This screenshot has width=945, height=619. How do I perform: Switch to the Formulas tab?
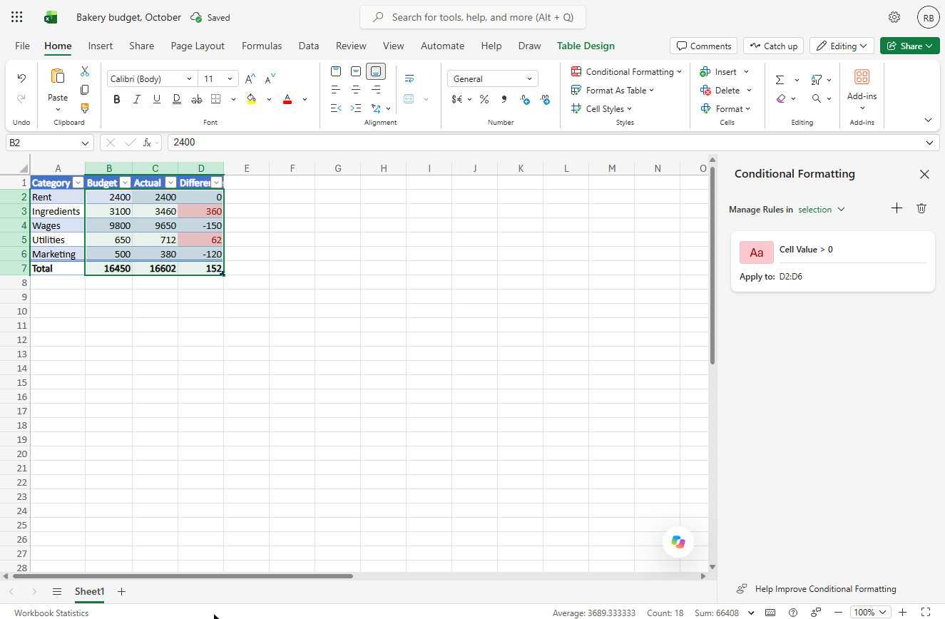click(x=262, y=46)
